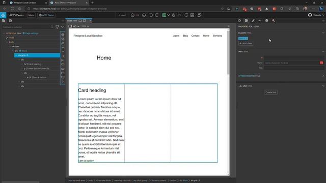Screen dimensions: 326x183
Task: Collapse the body node in the tree
Action: (7, 42)
